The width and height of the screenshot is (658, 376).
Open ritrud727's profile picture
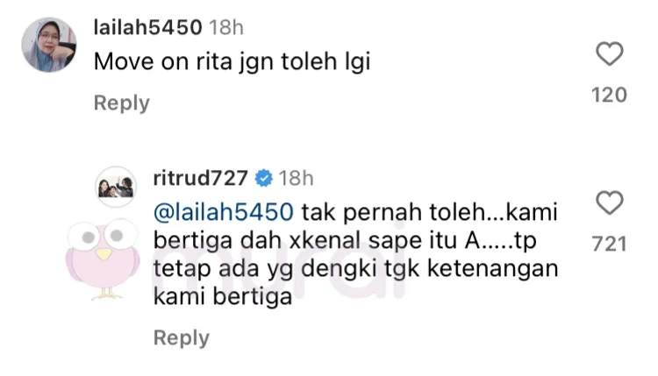pyautogui.click(x=116, y=187)
